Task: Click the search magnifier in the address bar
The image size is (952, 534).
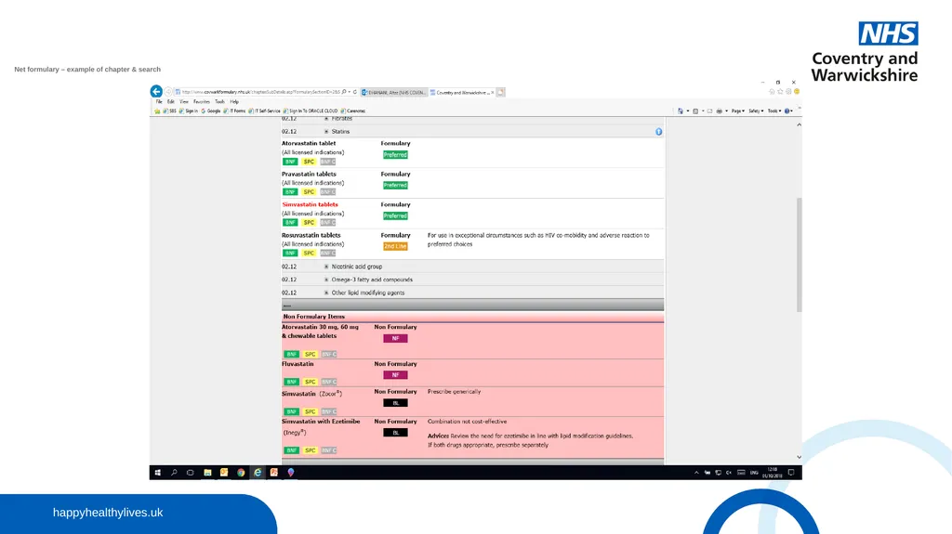Action: coord(344,92)
